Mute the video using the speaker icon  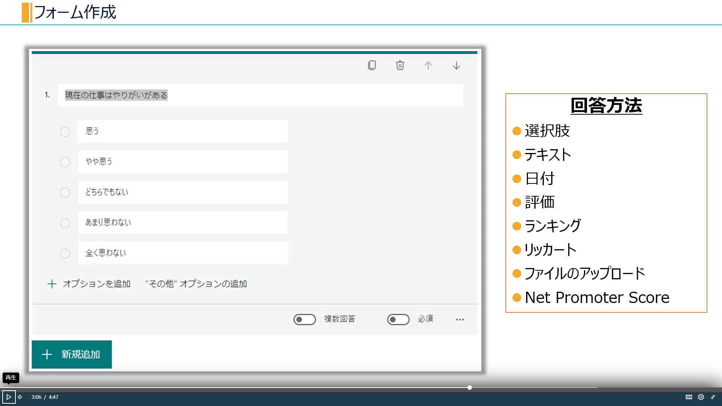click(20, 397)
